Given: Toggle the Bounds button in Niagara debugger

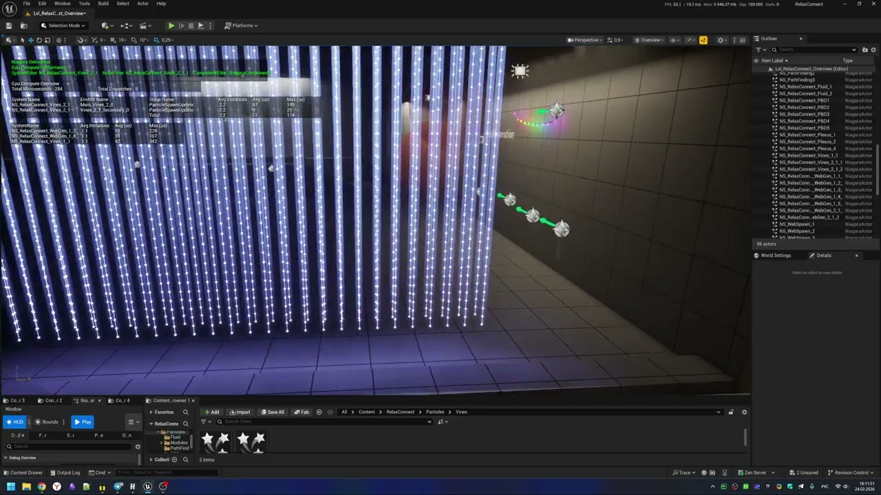Looking at the screenshot, I should [47, 422].
